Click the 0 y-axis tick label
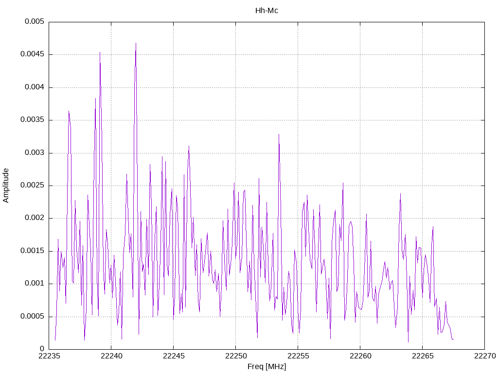 (x=42, y=349)
